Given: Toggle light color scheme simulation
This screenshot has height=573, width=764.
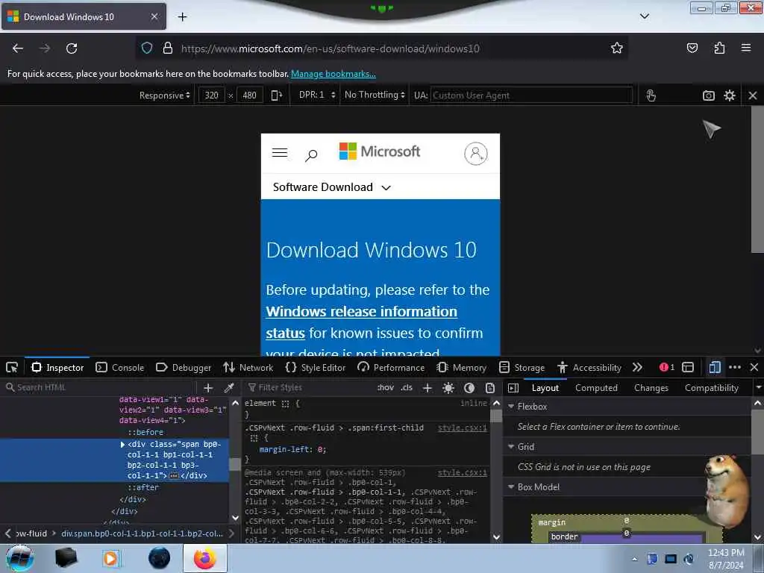Looking at the screenshot, I should tap(448, 388).
